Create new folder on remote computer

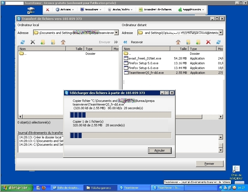point(198,42)
